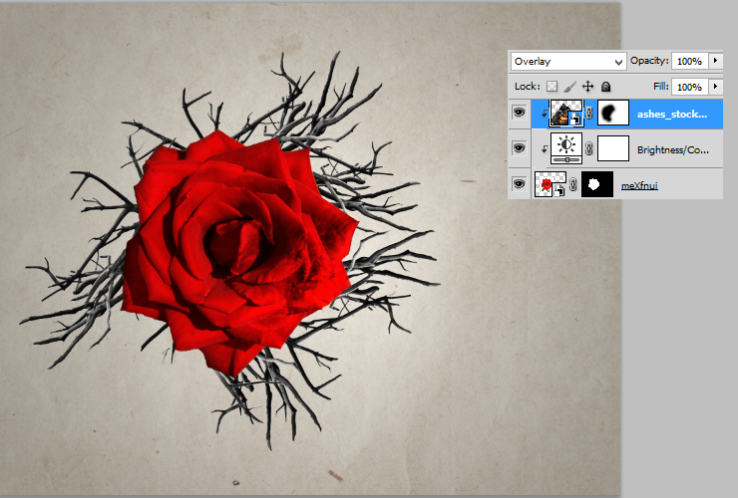Click the Opacity 100% value field
This screenshot has width=738, height=498.
[x=689, y=61]
